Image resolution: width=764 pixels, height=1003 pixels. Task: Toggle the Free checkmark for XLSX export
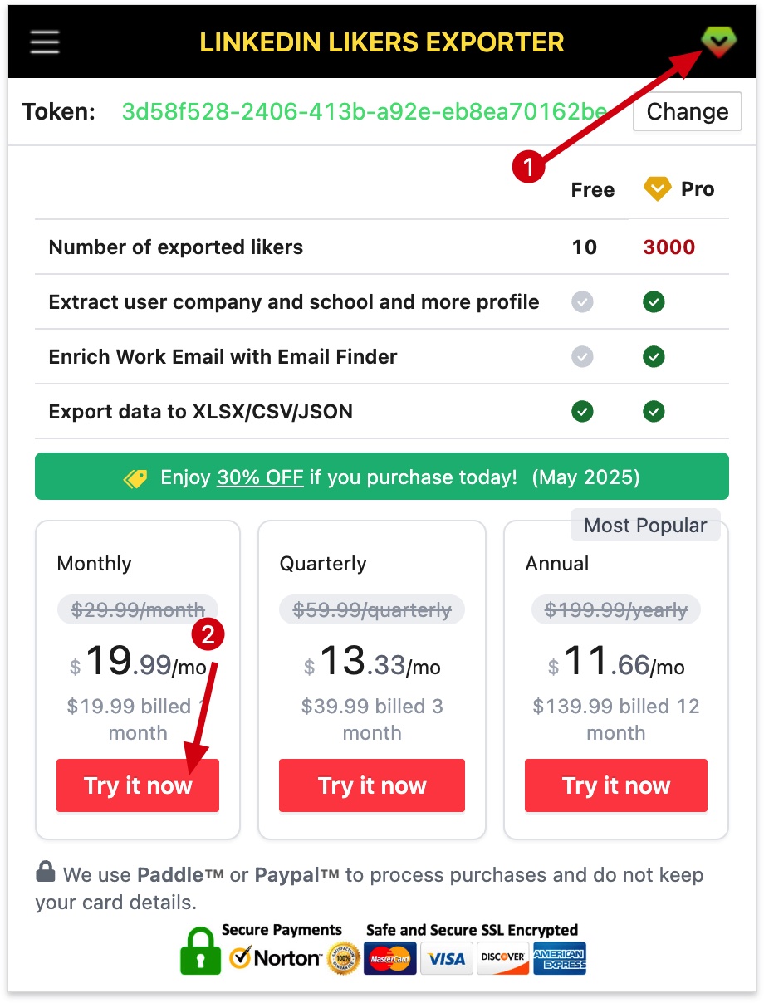tap(582, 411)
